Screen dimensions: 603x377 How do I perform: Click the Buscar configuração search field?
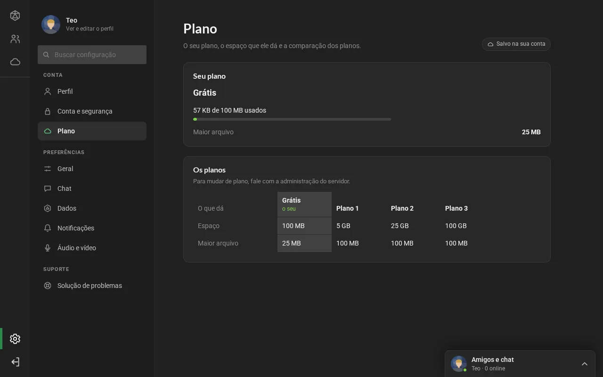[x=92, y=55]
